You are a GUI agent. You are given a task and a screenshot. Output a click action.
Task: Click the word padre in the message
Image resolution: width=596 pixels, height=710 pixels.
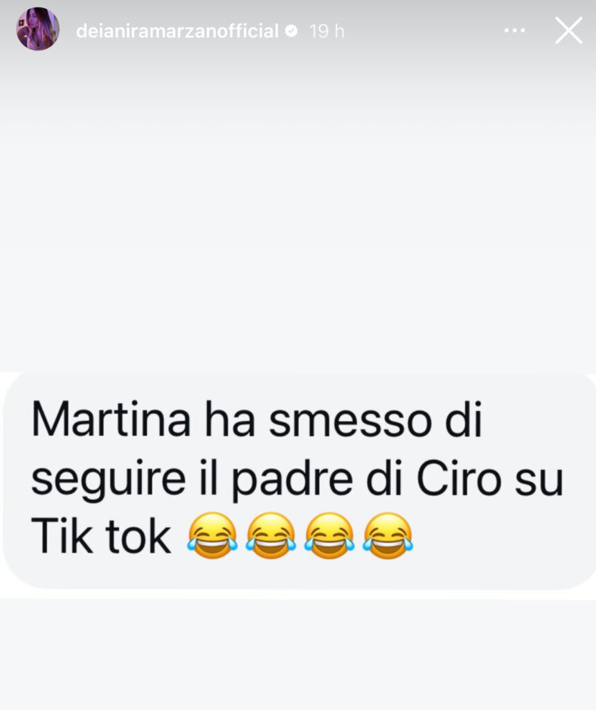click(x=293, y=481)
